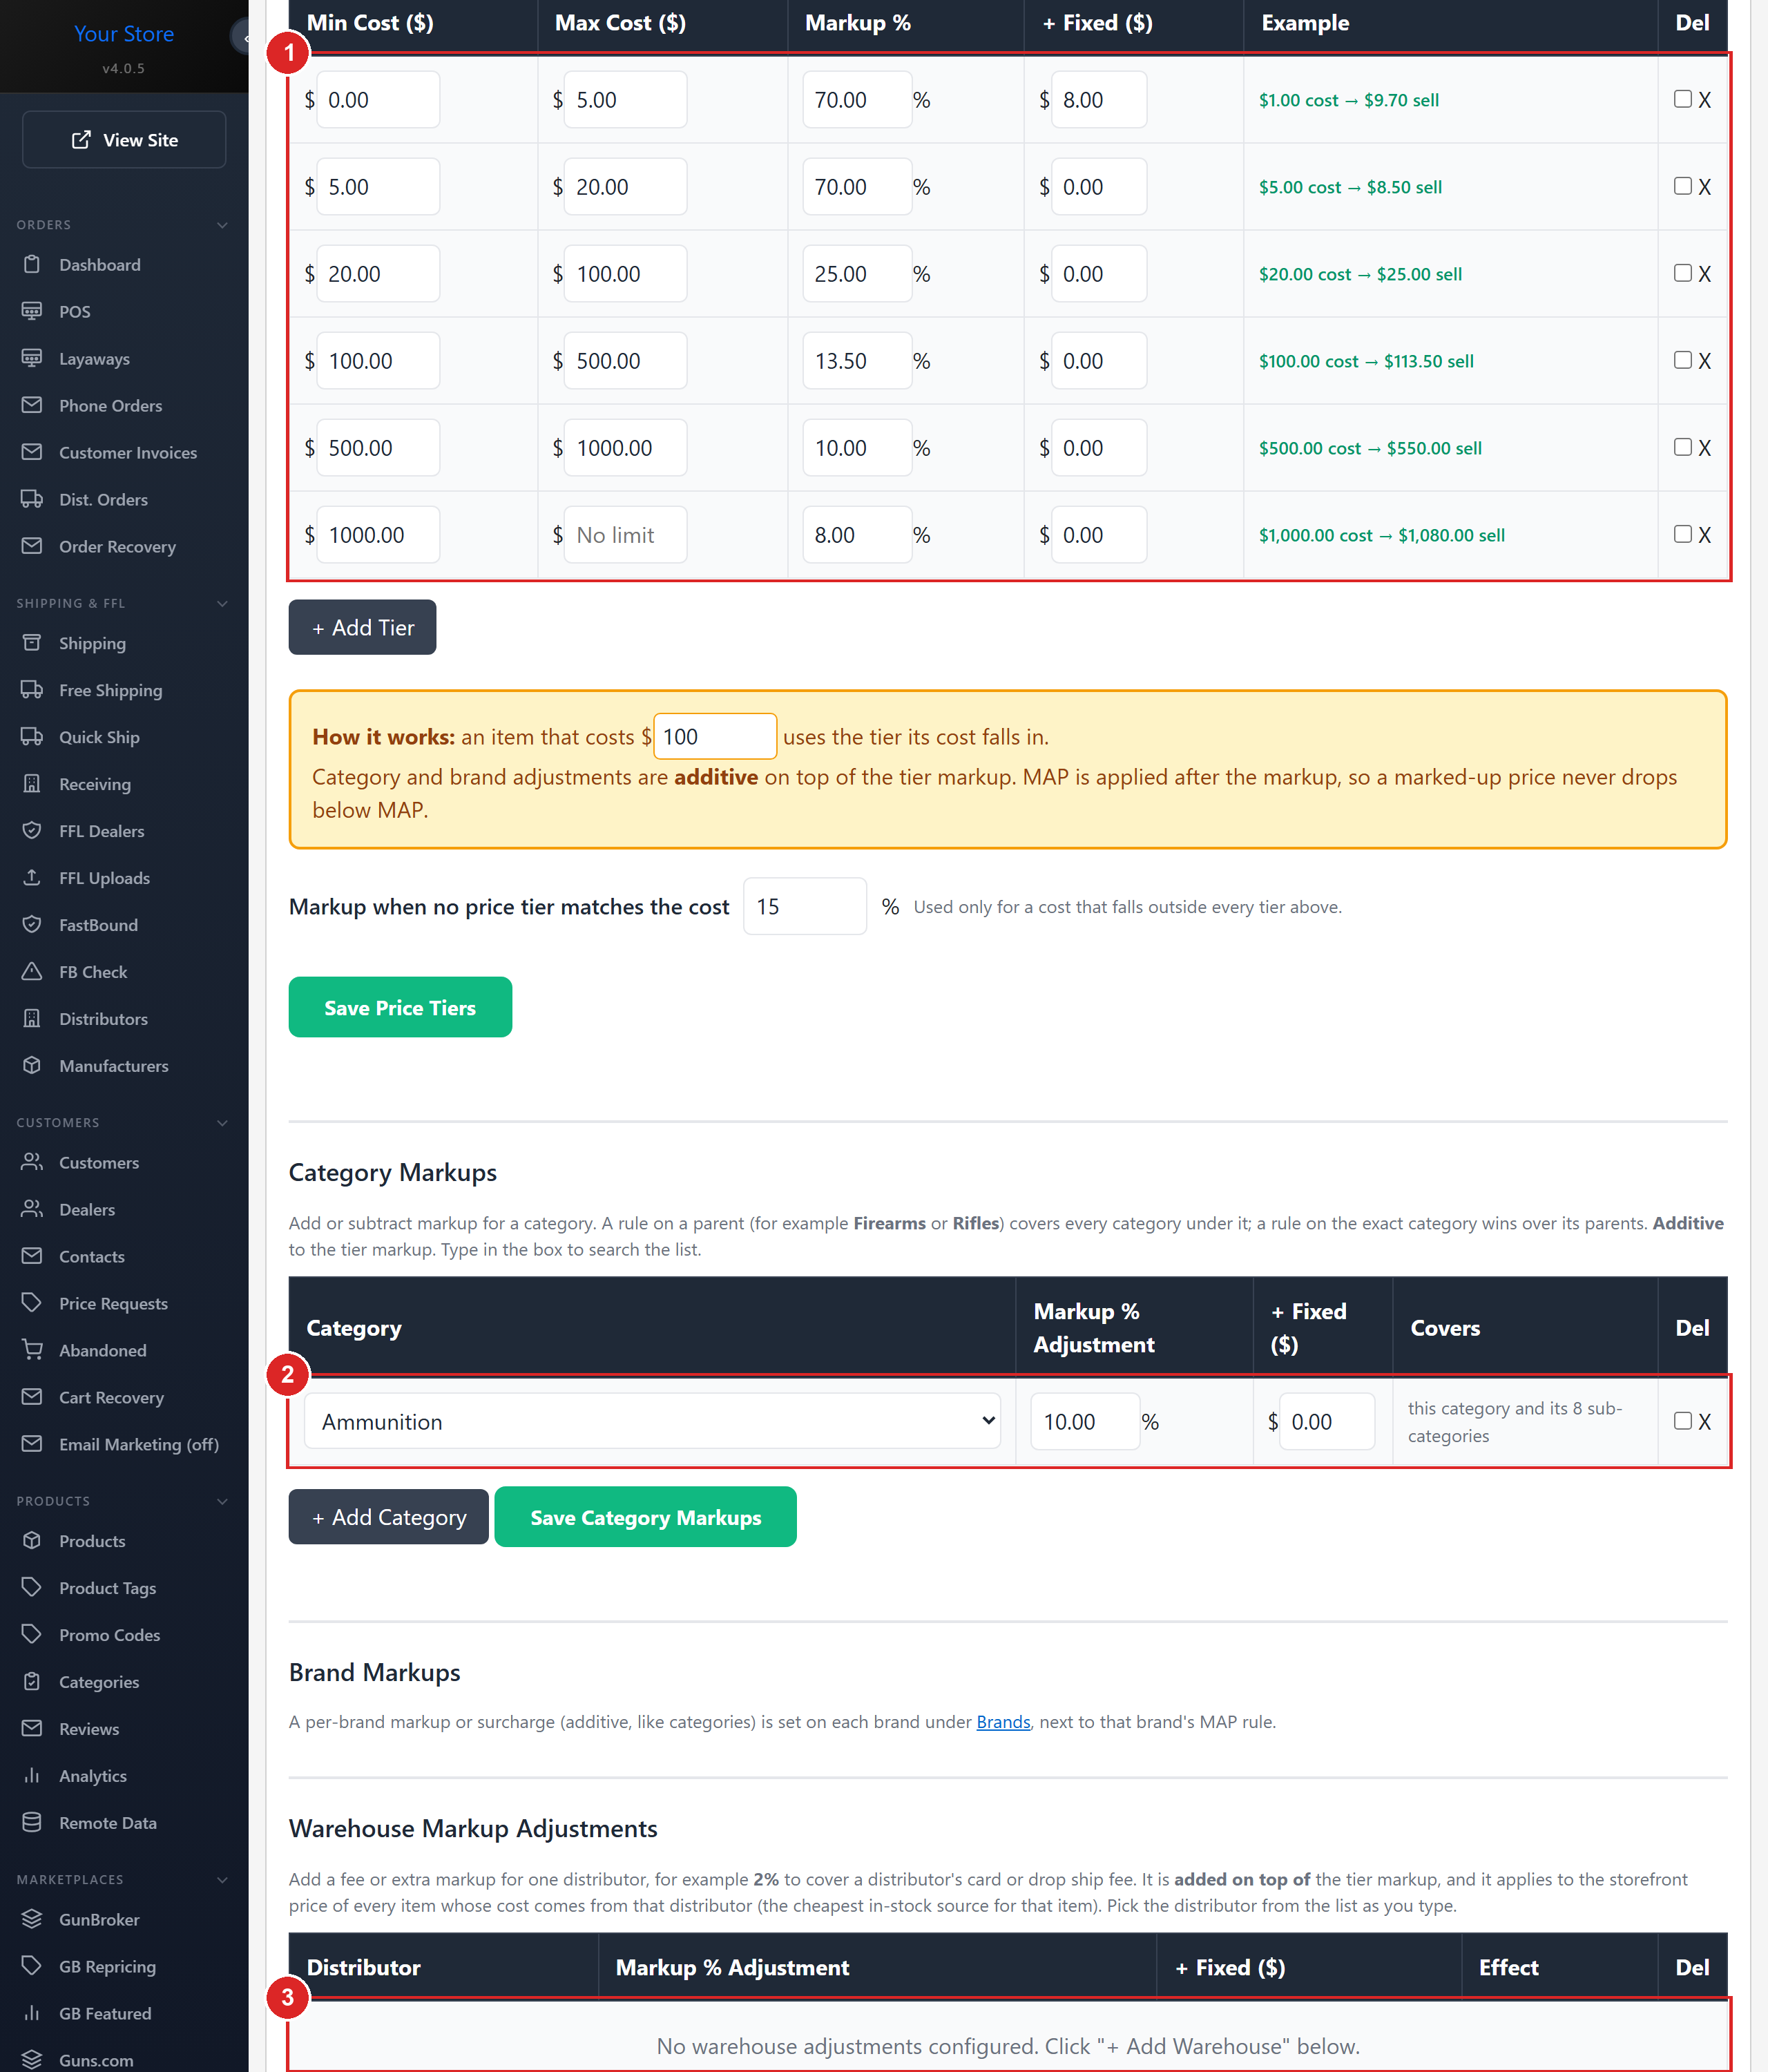Collapse the CUSTOMERS sidebar section
The width and height of the screenshot is (1768, 2072).
click(x=223, y=1123)
